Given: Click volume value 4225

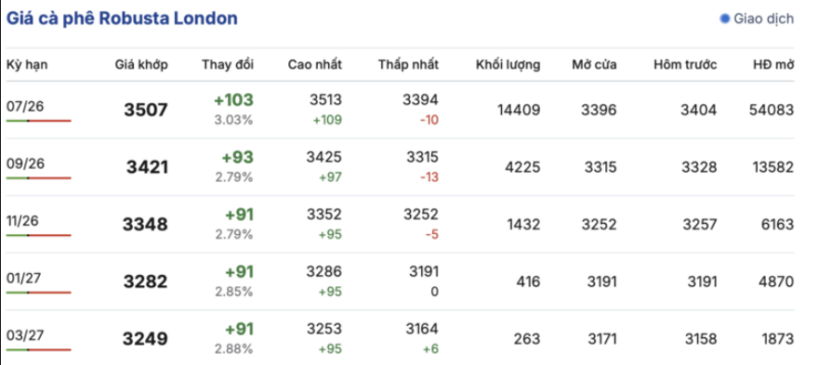Looking at the screenshot, I should pos(522,167).
